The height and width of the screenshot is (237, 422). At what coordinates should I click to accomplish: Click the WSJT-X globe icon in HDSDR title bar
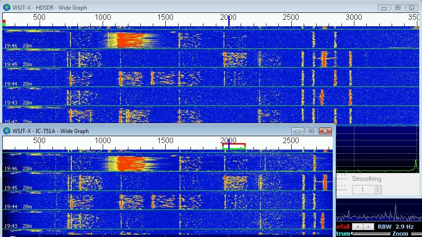point(6,7)
